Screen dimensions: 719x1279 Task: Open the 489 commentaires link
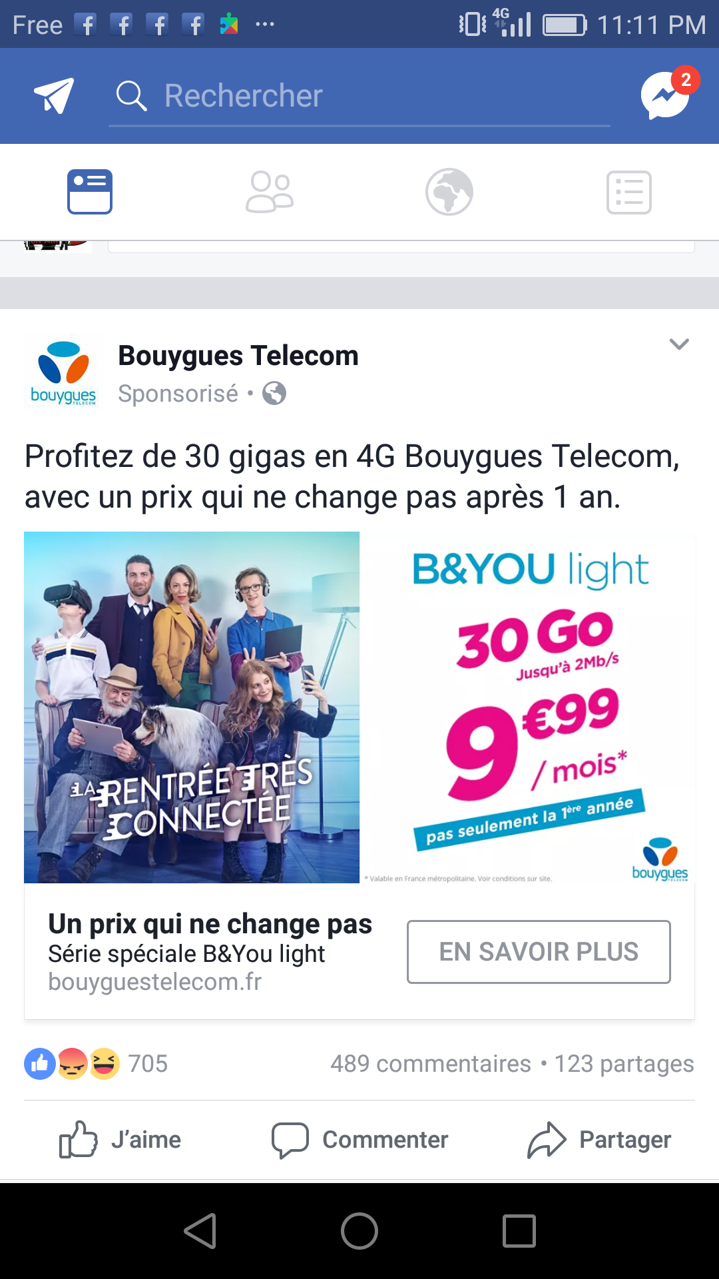(430, 1064)
